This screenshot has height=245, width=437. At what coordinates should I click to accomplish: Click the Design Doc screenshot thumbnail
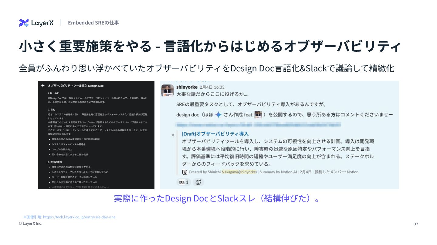(x=96, y=135)
